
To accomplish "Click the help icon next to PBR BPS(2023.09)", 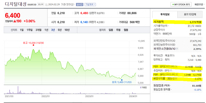I will click(177, 75).
